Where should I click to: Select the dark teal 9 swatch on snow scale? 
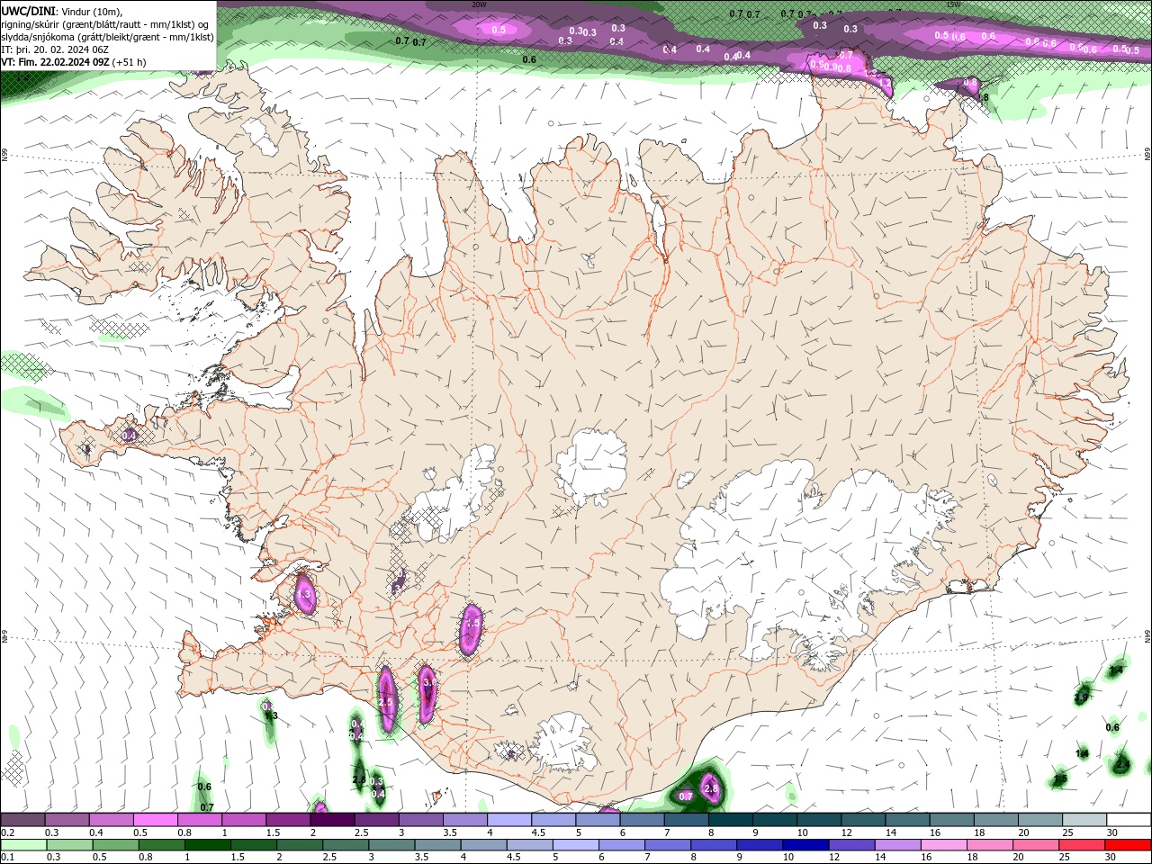point(775,820)
